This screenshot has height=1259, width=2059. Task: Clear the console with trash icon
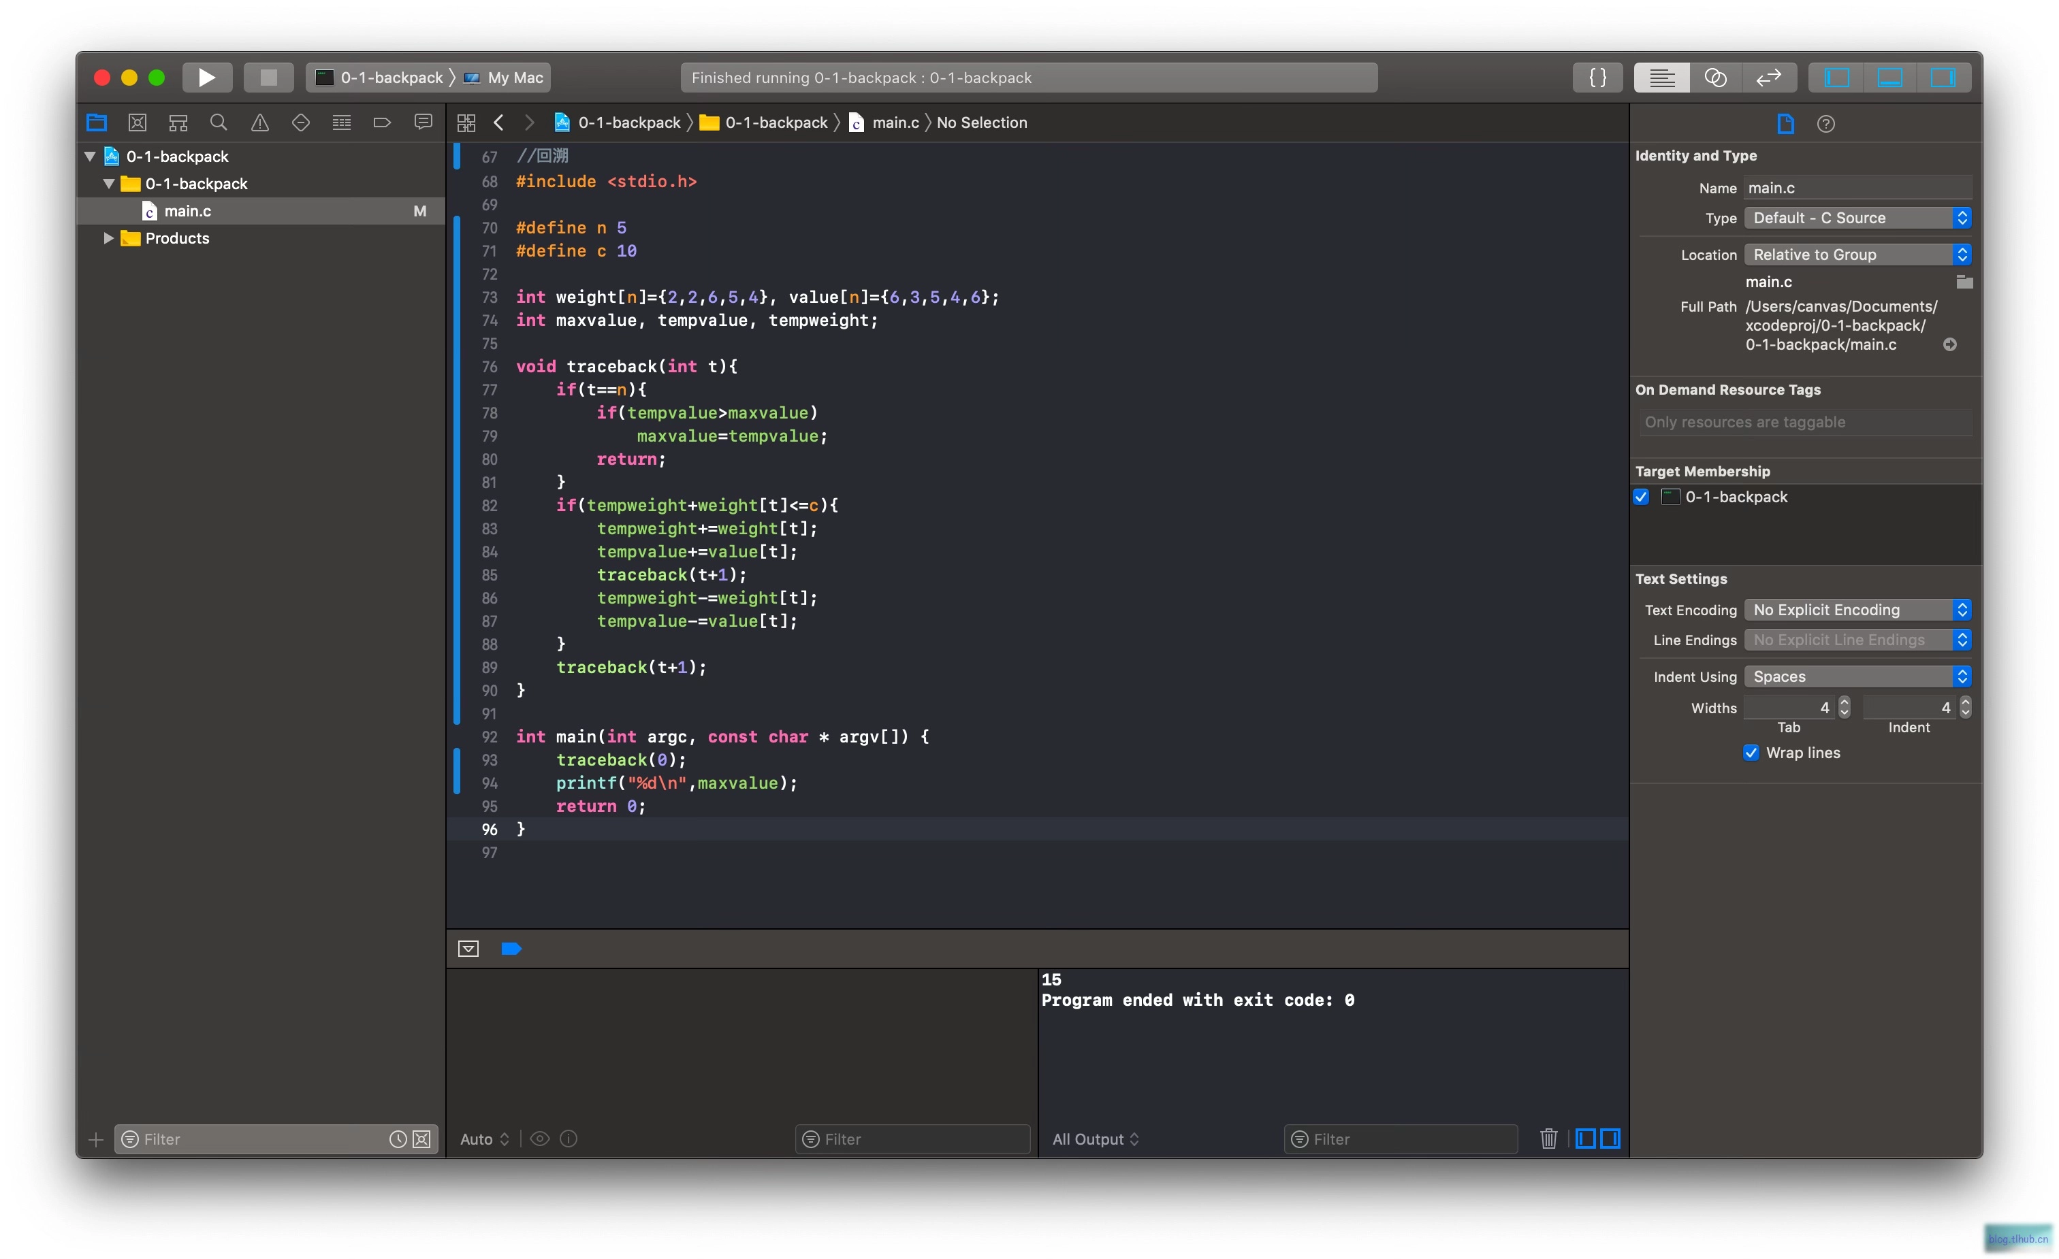[1548, 1139]
